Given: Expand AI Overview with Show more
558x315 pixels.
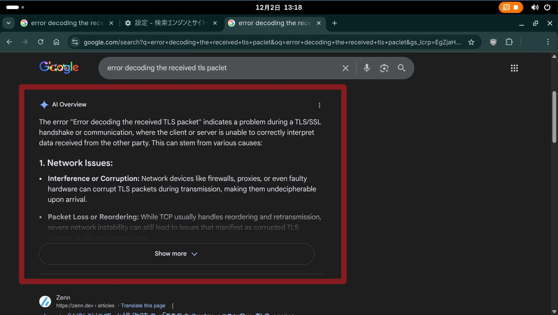Looking at the screenshot, I should 176,254.
